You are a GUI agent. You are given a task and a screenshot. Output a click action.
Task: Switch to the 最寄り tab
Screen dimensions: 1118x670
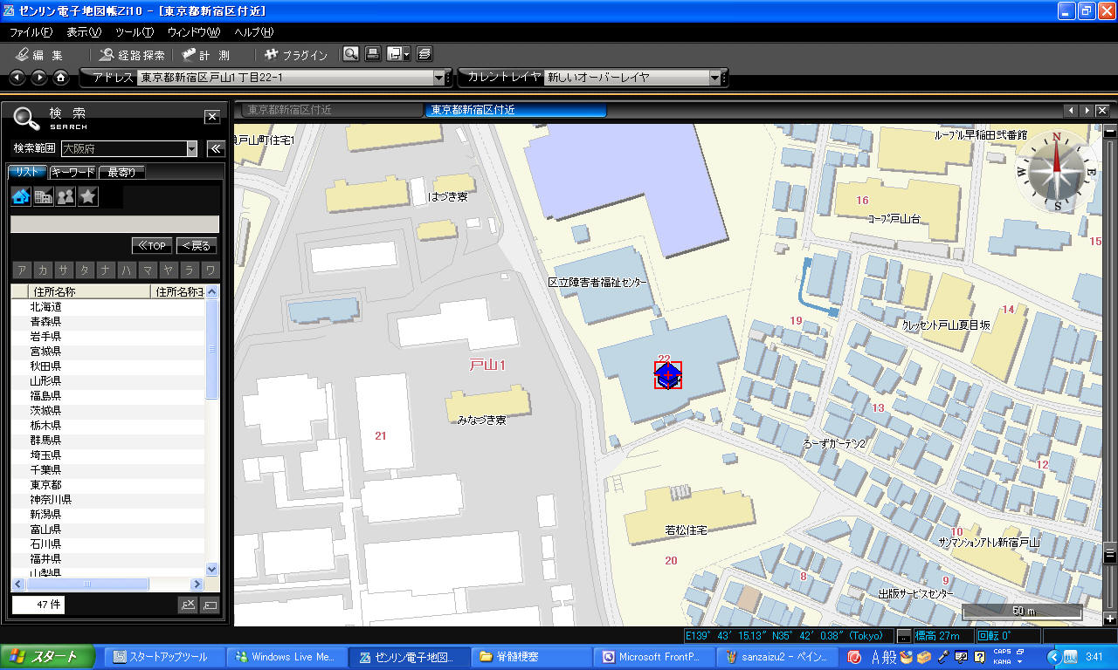click(121, 172)
